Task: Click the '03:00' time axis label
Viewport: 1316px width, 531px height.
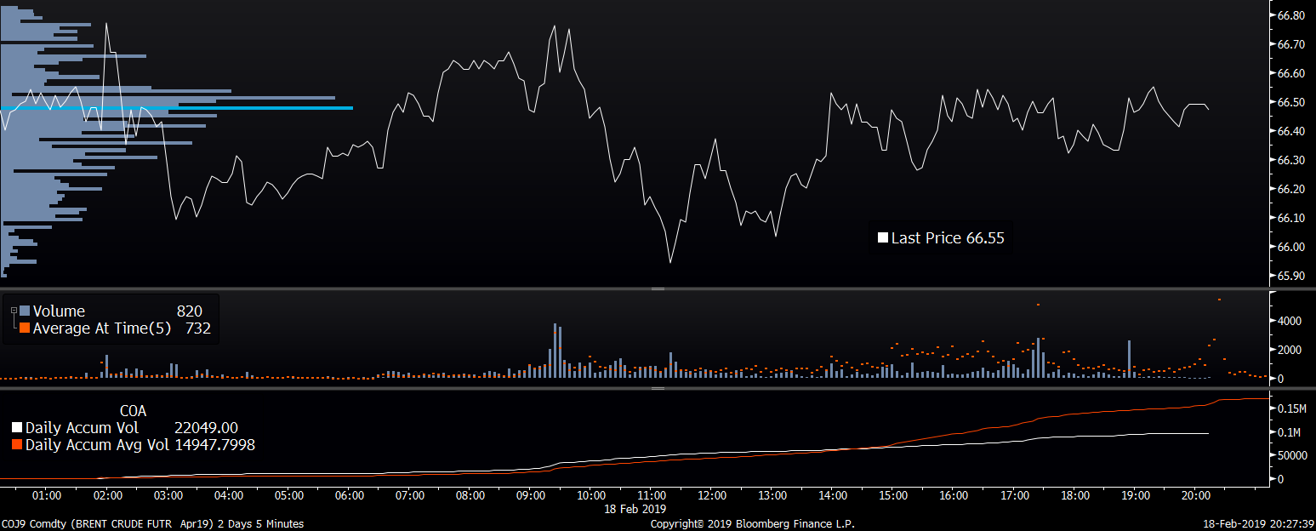Action: (x=168, y=495)
